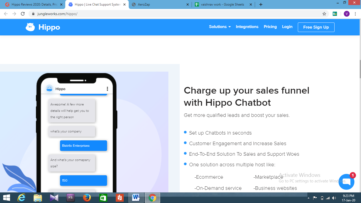
Task: Launch Firefox from the taskbar
Action: [87, 197]
